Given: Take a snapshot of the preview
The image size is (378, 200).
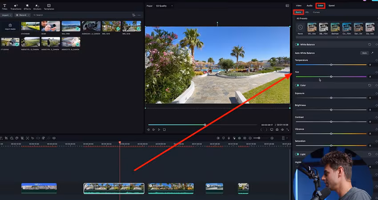Looking at the screenshot, I should tap(277, 130).
